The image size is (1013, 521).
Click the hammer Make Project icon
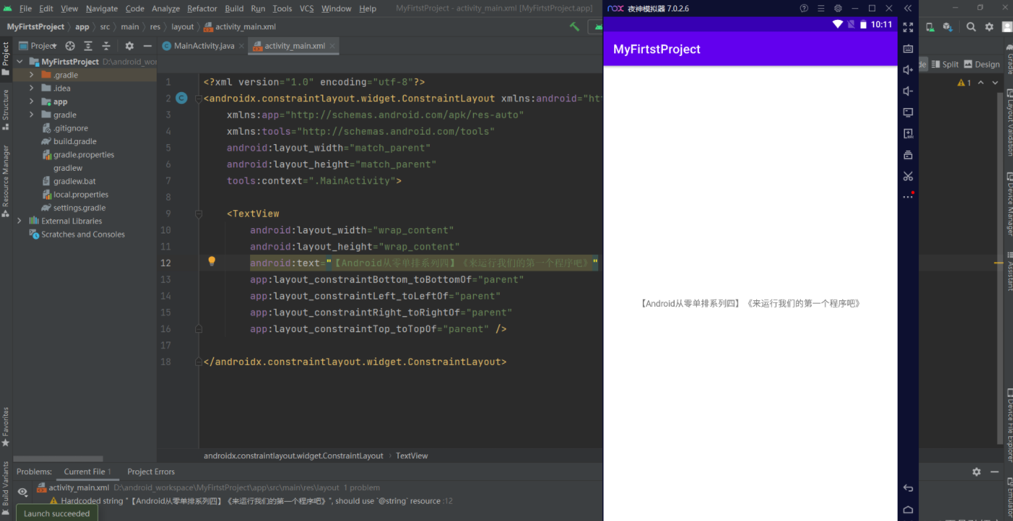[574, 27]
